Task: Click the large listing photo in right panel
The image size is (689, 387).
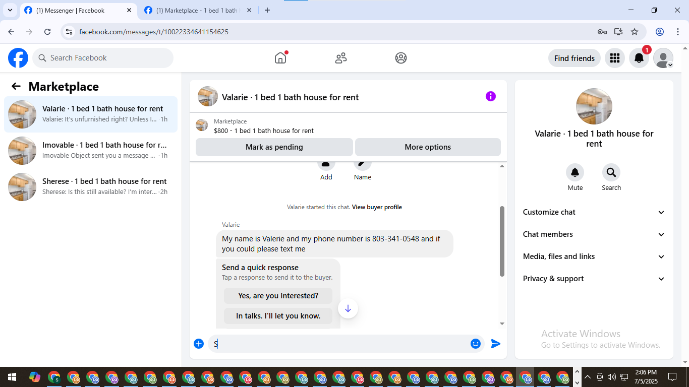Action: [594, 106]
